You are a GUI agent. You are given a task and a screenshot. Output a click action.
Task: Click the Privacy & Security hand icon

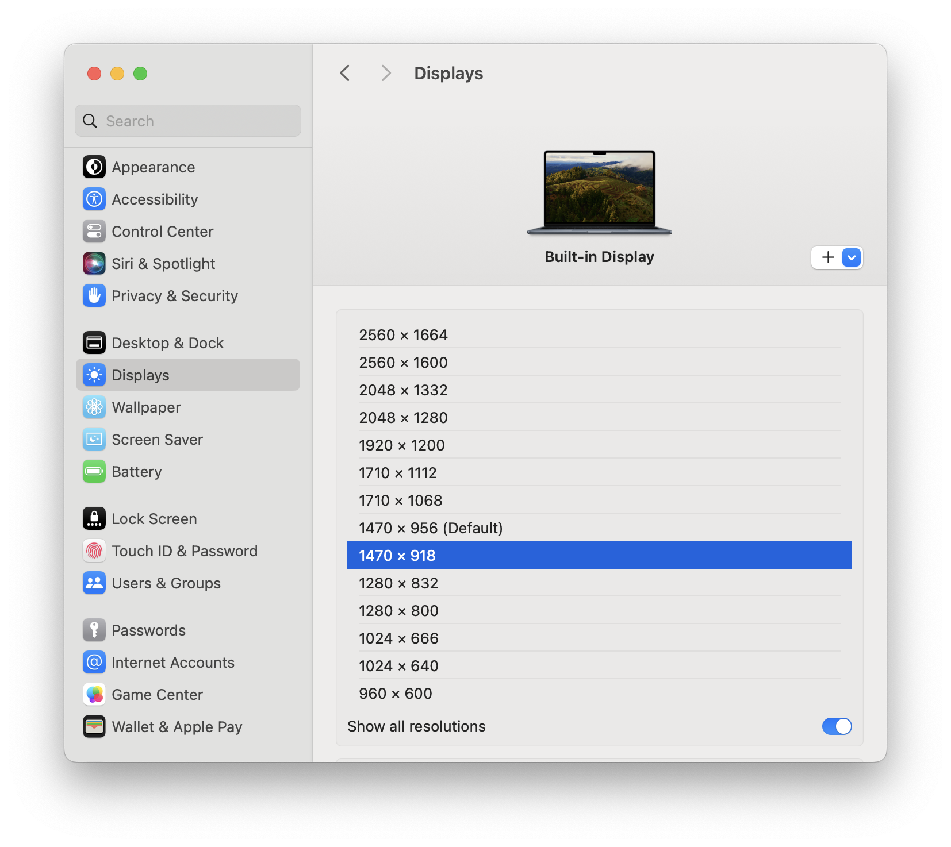tap(94, 296)
